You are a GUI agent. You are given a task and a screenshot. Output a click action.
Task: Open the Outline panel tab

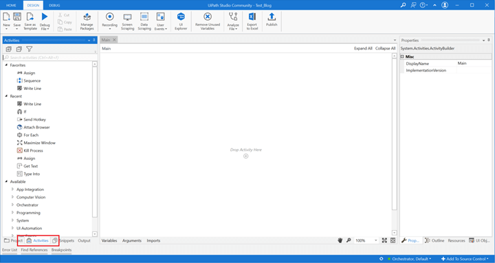point(434,240)
